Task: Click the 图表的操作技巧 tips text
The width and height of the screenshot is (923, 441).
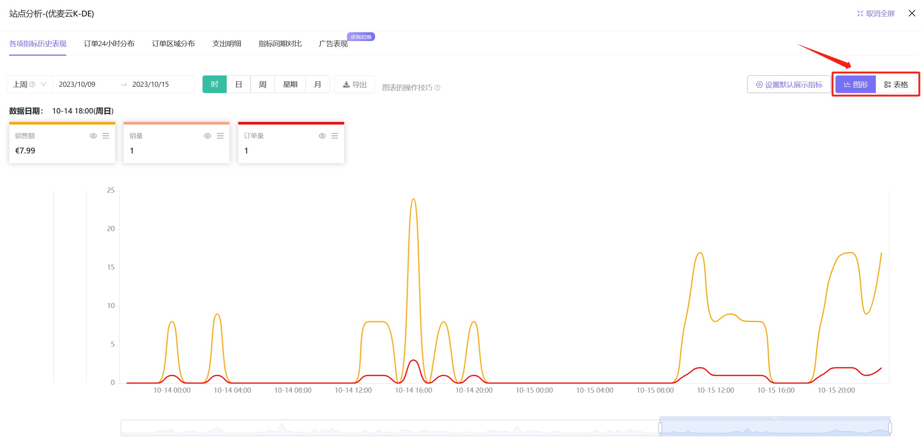Action: 407,88
